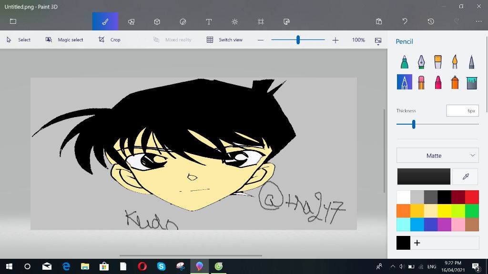The image size is (488, 274).
Task: Choose the yellow color swatch
Action: click(x=445, y=211)
